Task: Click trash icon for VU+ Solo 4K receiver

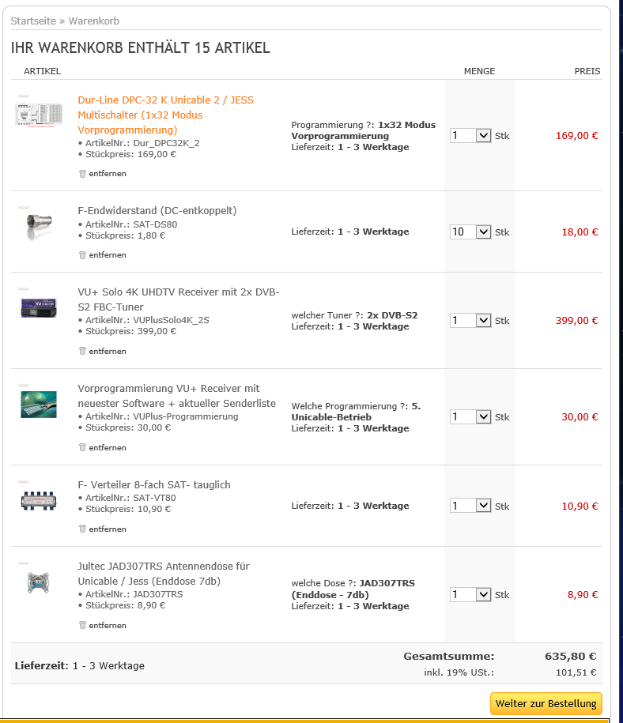Action: [82, 352]
